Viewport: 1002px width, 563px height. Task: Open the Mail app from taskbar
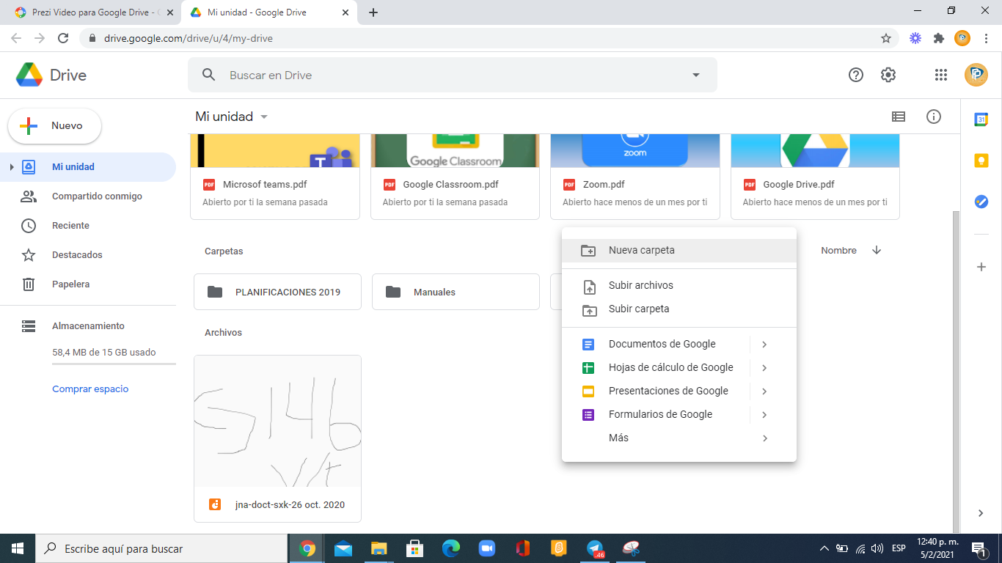343,548
